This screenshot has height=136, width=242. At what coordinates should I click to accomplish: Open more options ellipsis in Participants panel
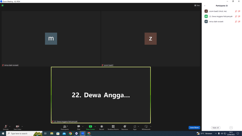click(x=231, y=128)
